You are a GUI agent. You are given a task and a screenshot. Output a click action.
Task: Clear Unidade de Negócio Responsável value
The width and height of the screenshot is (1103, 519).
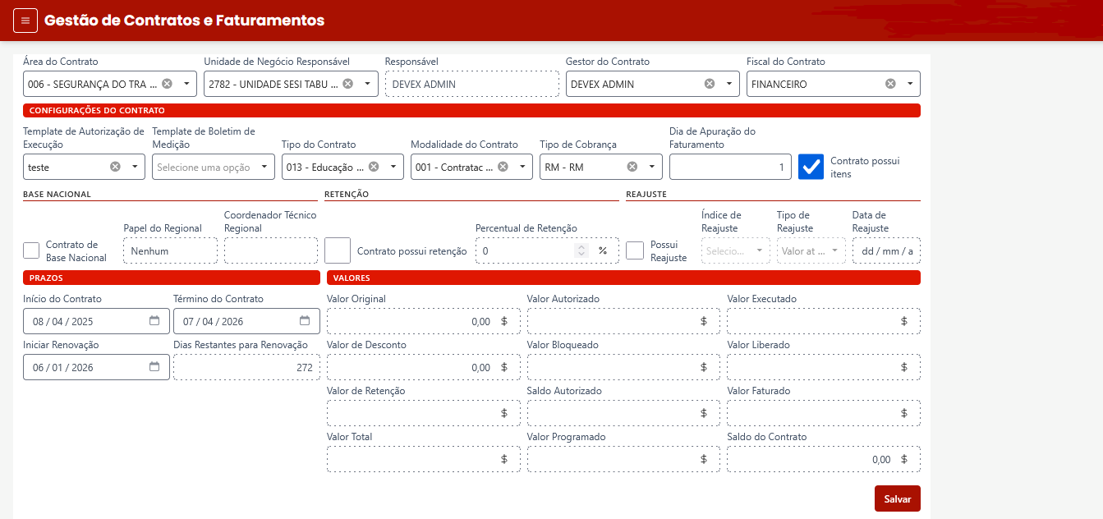coord(347,84)
